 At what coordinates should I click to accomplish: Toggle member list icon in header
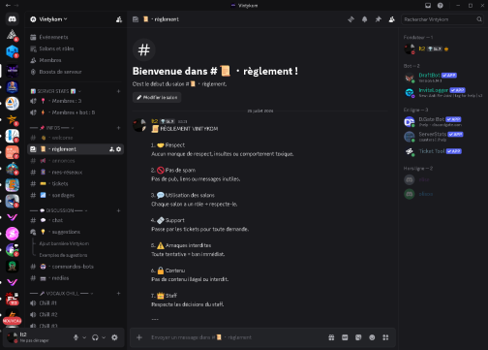(x=391, y=19)
